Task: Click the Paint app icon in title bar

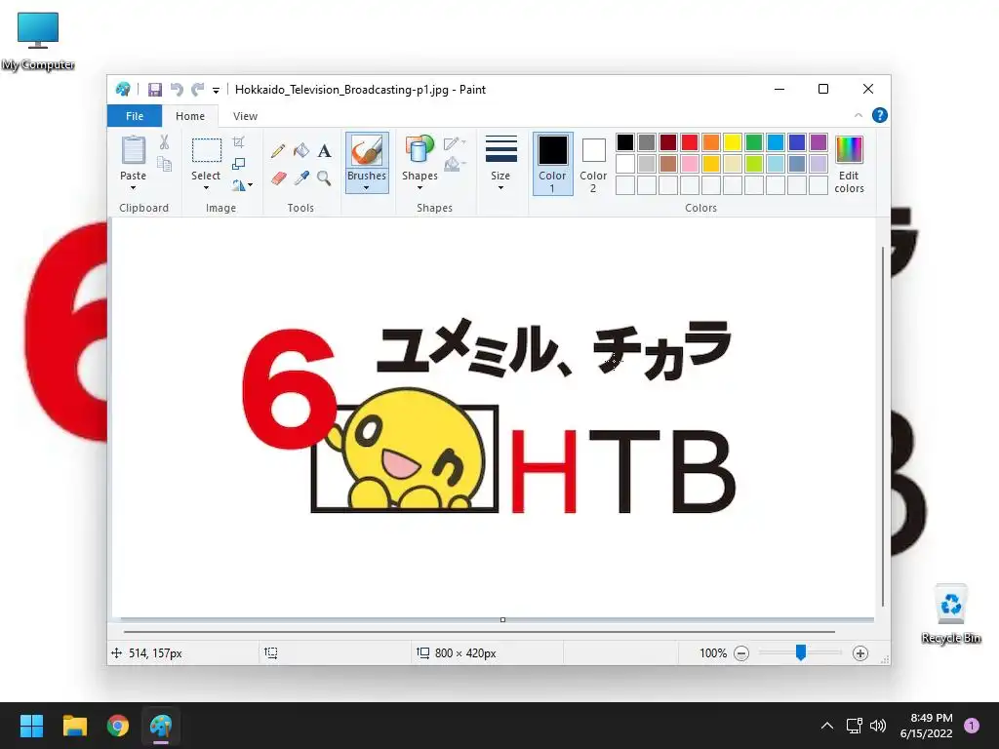Action: 123,89
